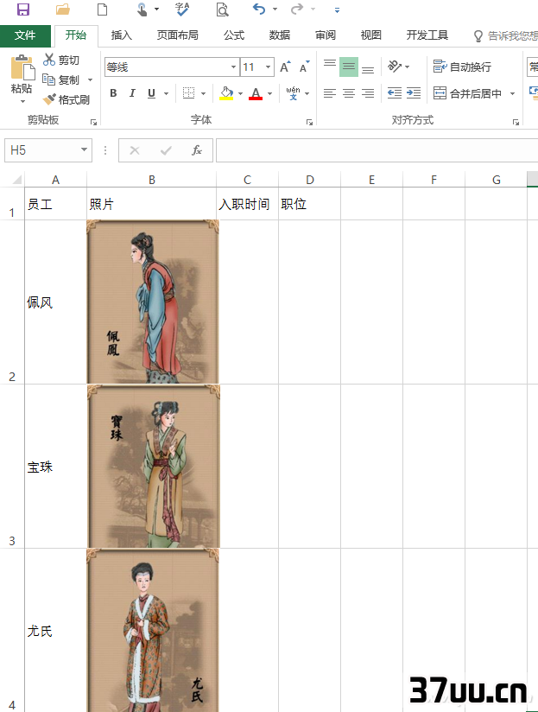Click the text orientation icon
The image size is (538, 712).
[395, 67]
